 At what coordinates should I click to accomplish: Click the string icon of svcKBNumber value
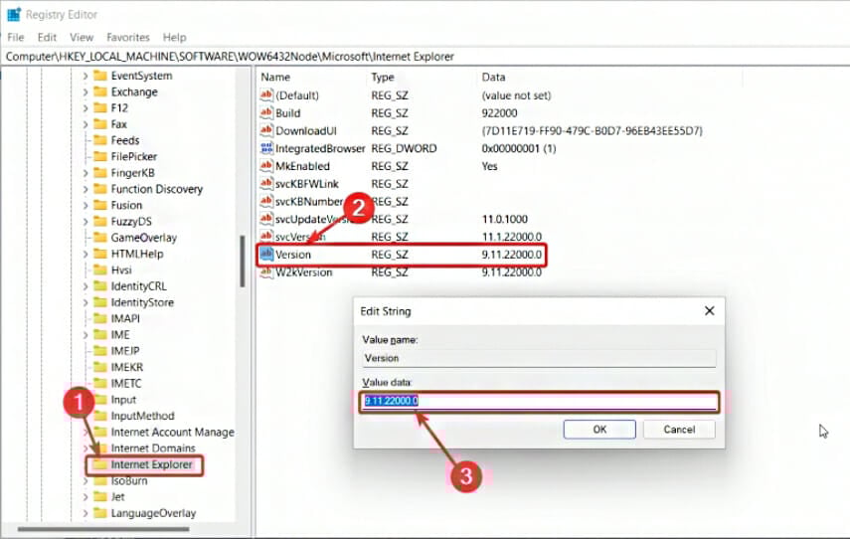(x=266, y=201)
